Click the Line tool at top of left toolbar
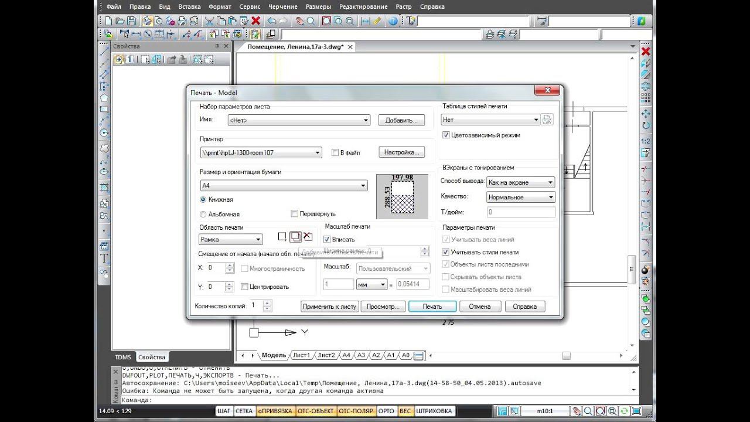Viewport: 750px width, 422px height. (x=104, y=51)
